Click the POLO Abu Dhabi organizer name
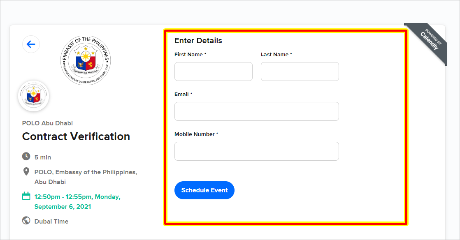 click(48, 123)
